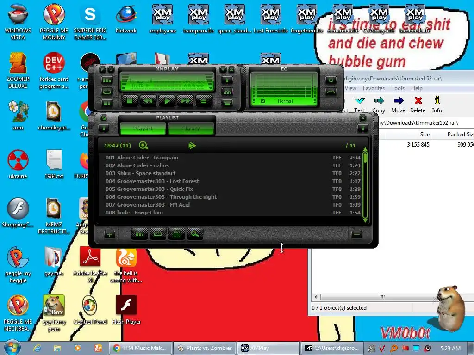The height and width of the screenshot is (355, 474).
Task: Open the Tools menu in 7-Zip
Action: click(398, 88)
